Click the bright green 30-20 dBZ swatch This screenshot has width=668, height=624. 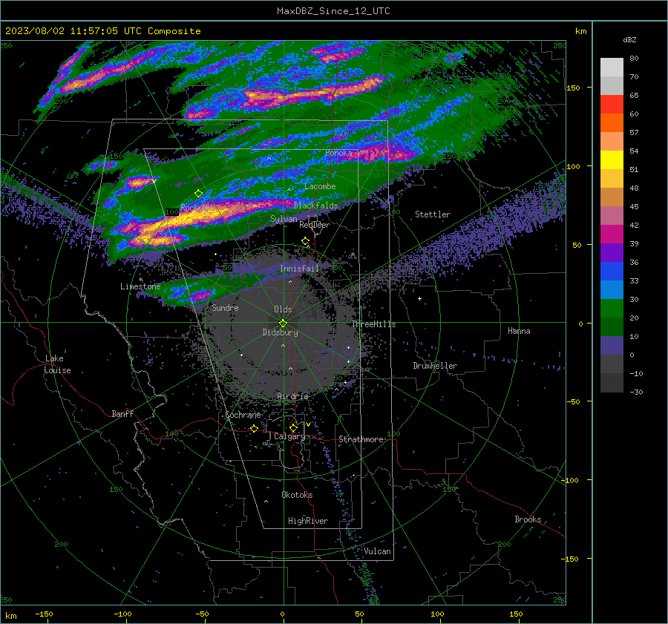[x=612, y=308]
